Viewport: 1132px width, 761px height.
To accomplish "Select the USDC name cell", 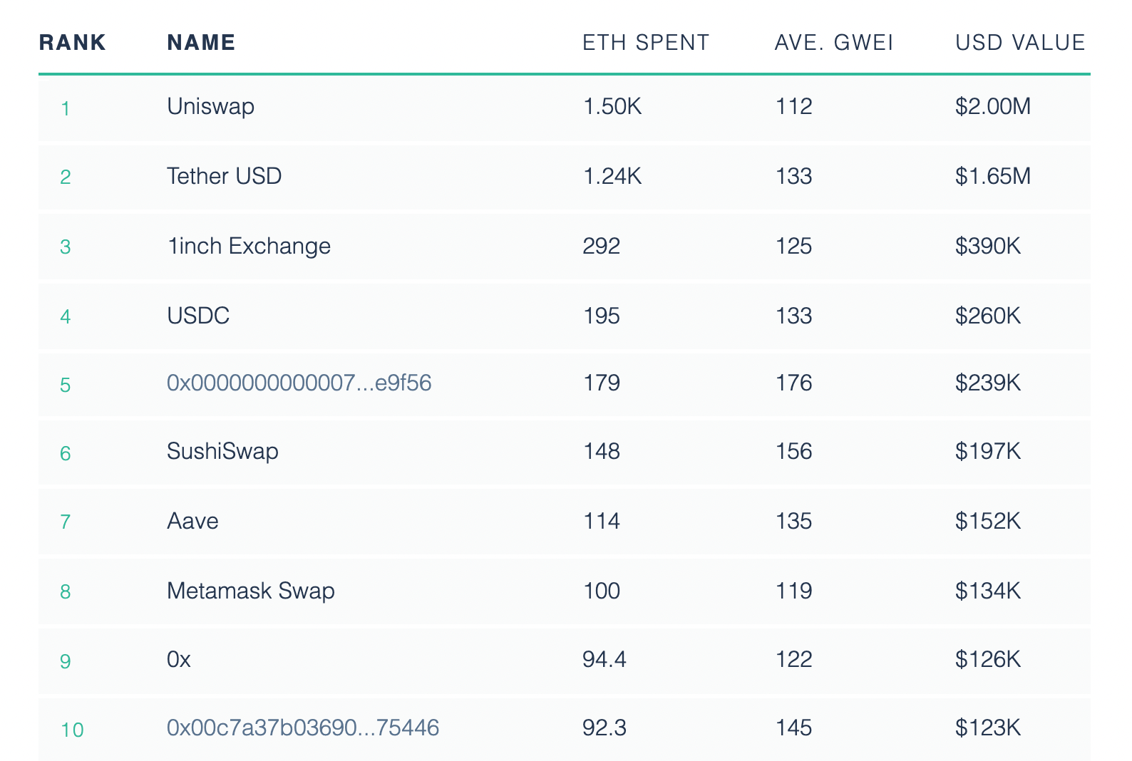I will [198, 316].
